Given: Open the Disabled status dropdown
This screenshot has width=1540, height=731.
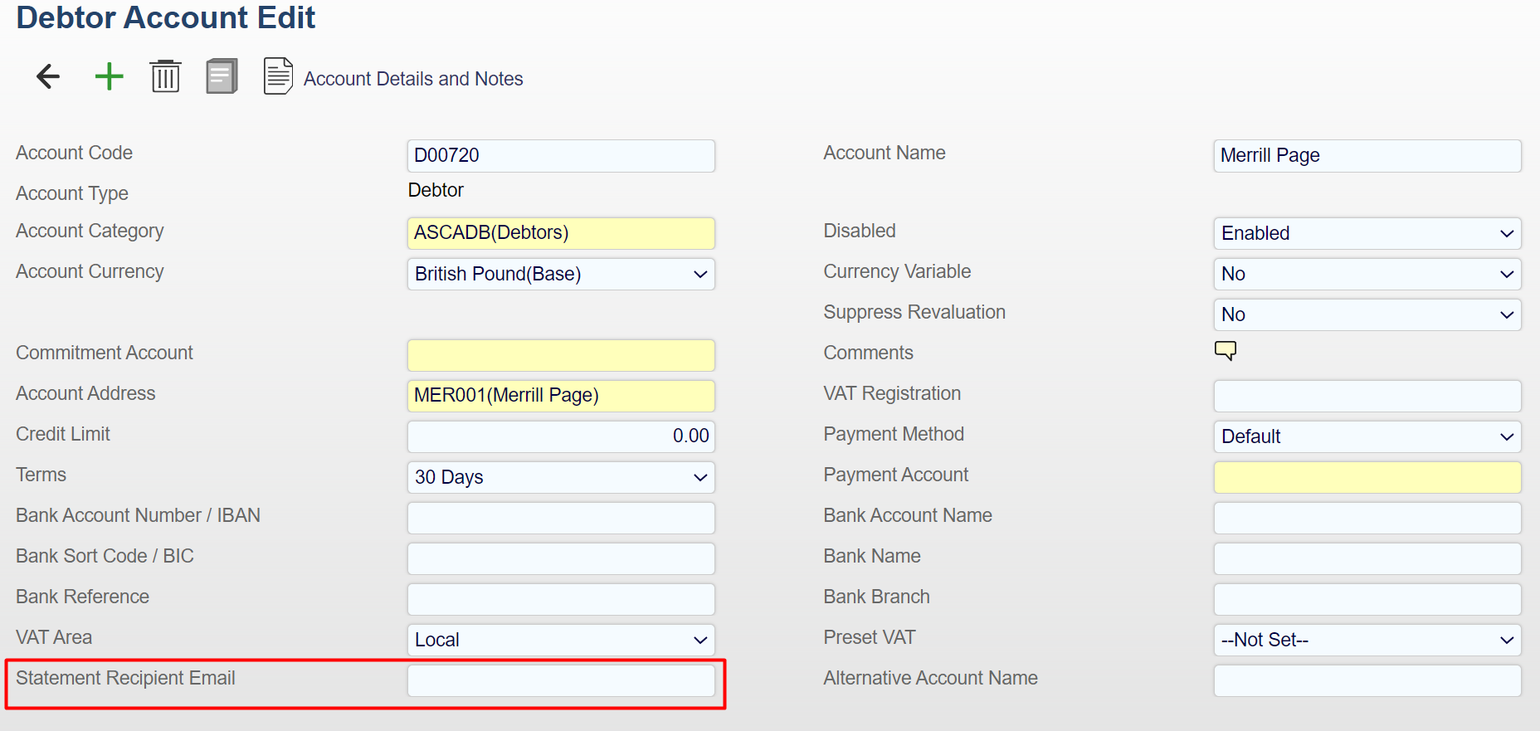Looking at the screenshot, I should (x=1367, y=233).
